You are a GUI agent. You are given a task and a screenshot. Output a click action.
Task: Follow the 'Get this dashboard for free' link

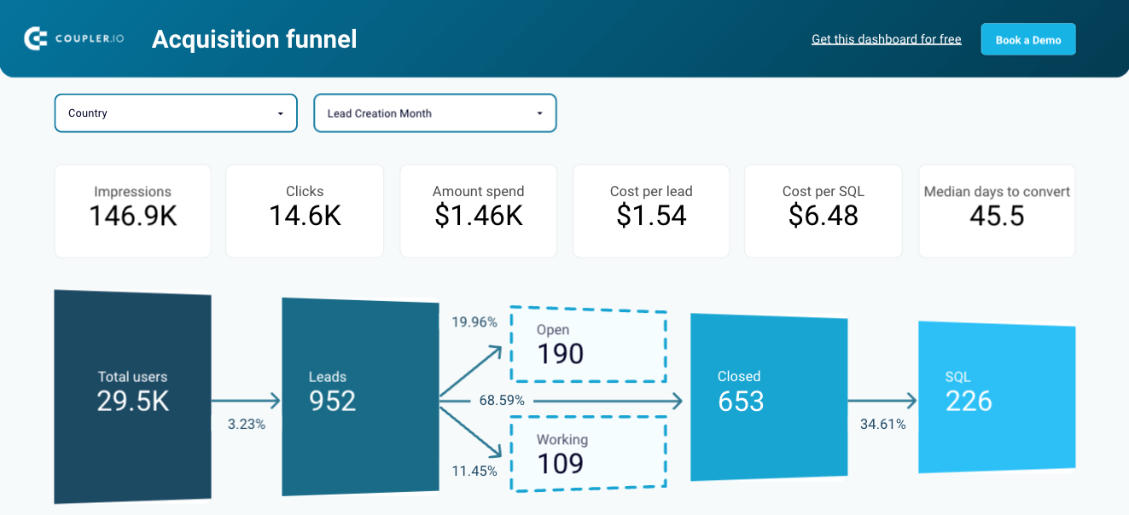pos(886,39)
